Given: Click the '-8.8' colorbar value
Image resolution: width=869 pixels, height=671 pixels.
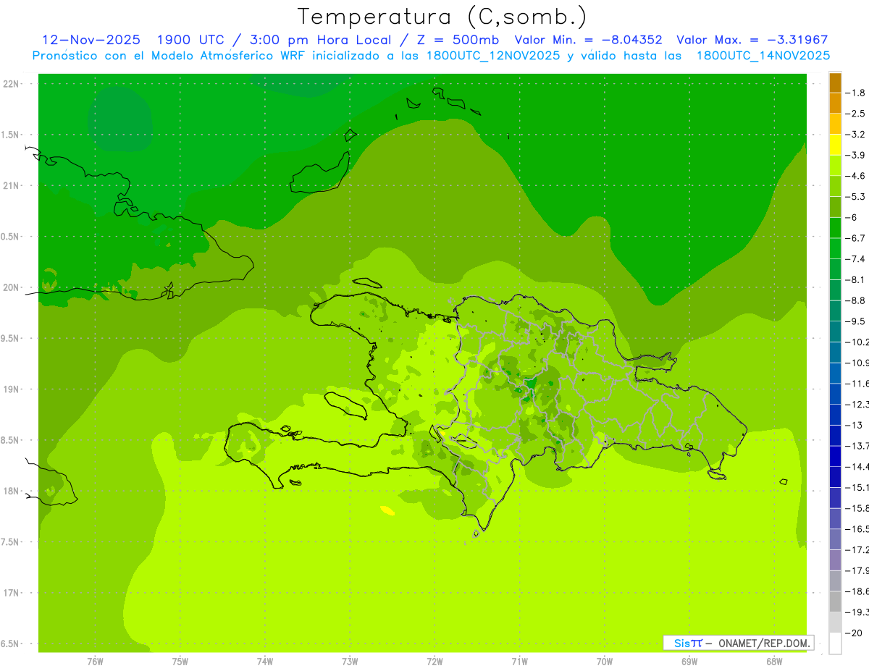Looking at the screenshot, I should click(x=857, y=300).
